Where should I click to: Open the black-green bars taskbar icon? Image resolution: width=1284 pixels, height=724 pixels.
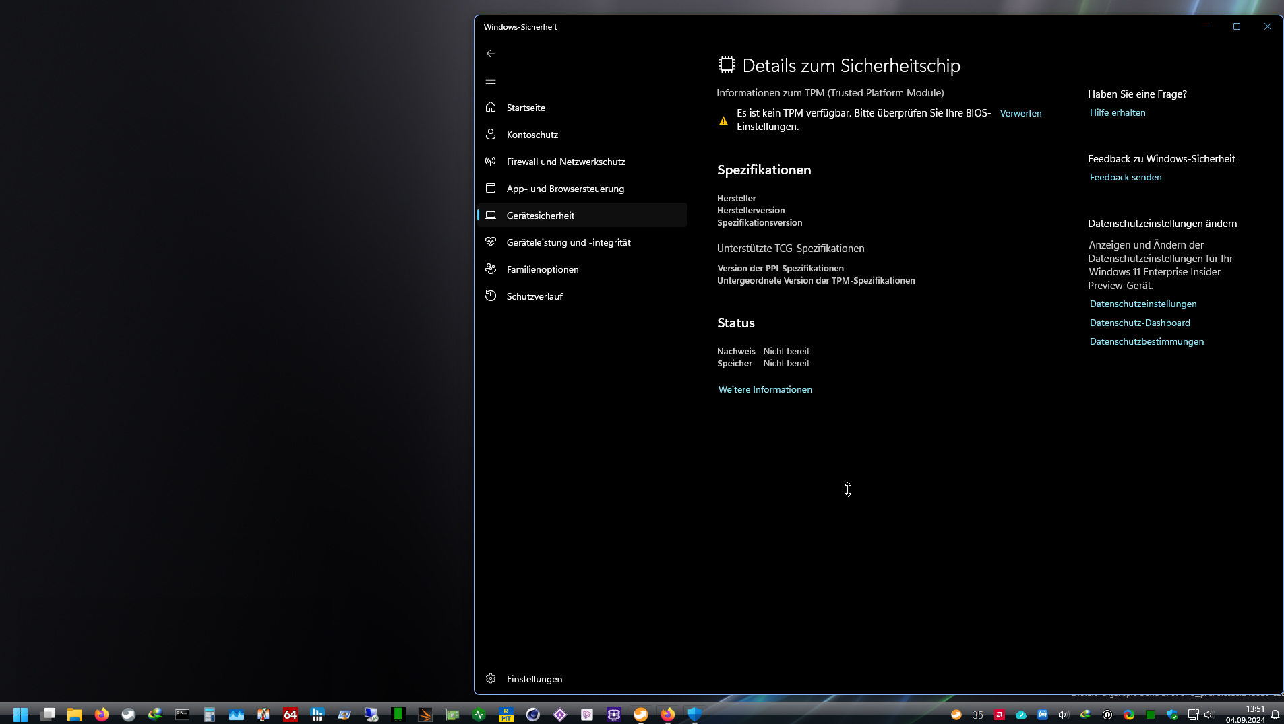click(398, 714)
